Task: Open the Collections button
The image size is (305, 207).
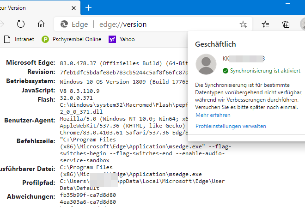Action: click(286, 24)
